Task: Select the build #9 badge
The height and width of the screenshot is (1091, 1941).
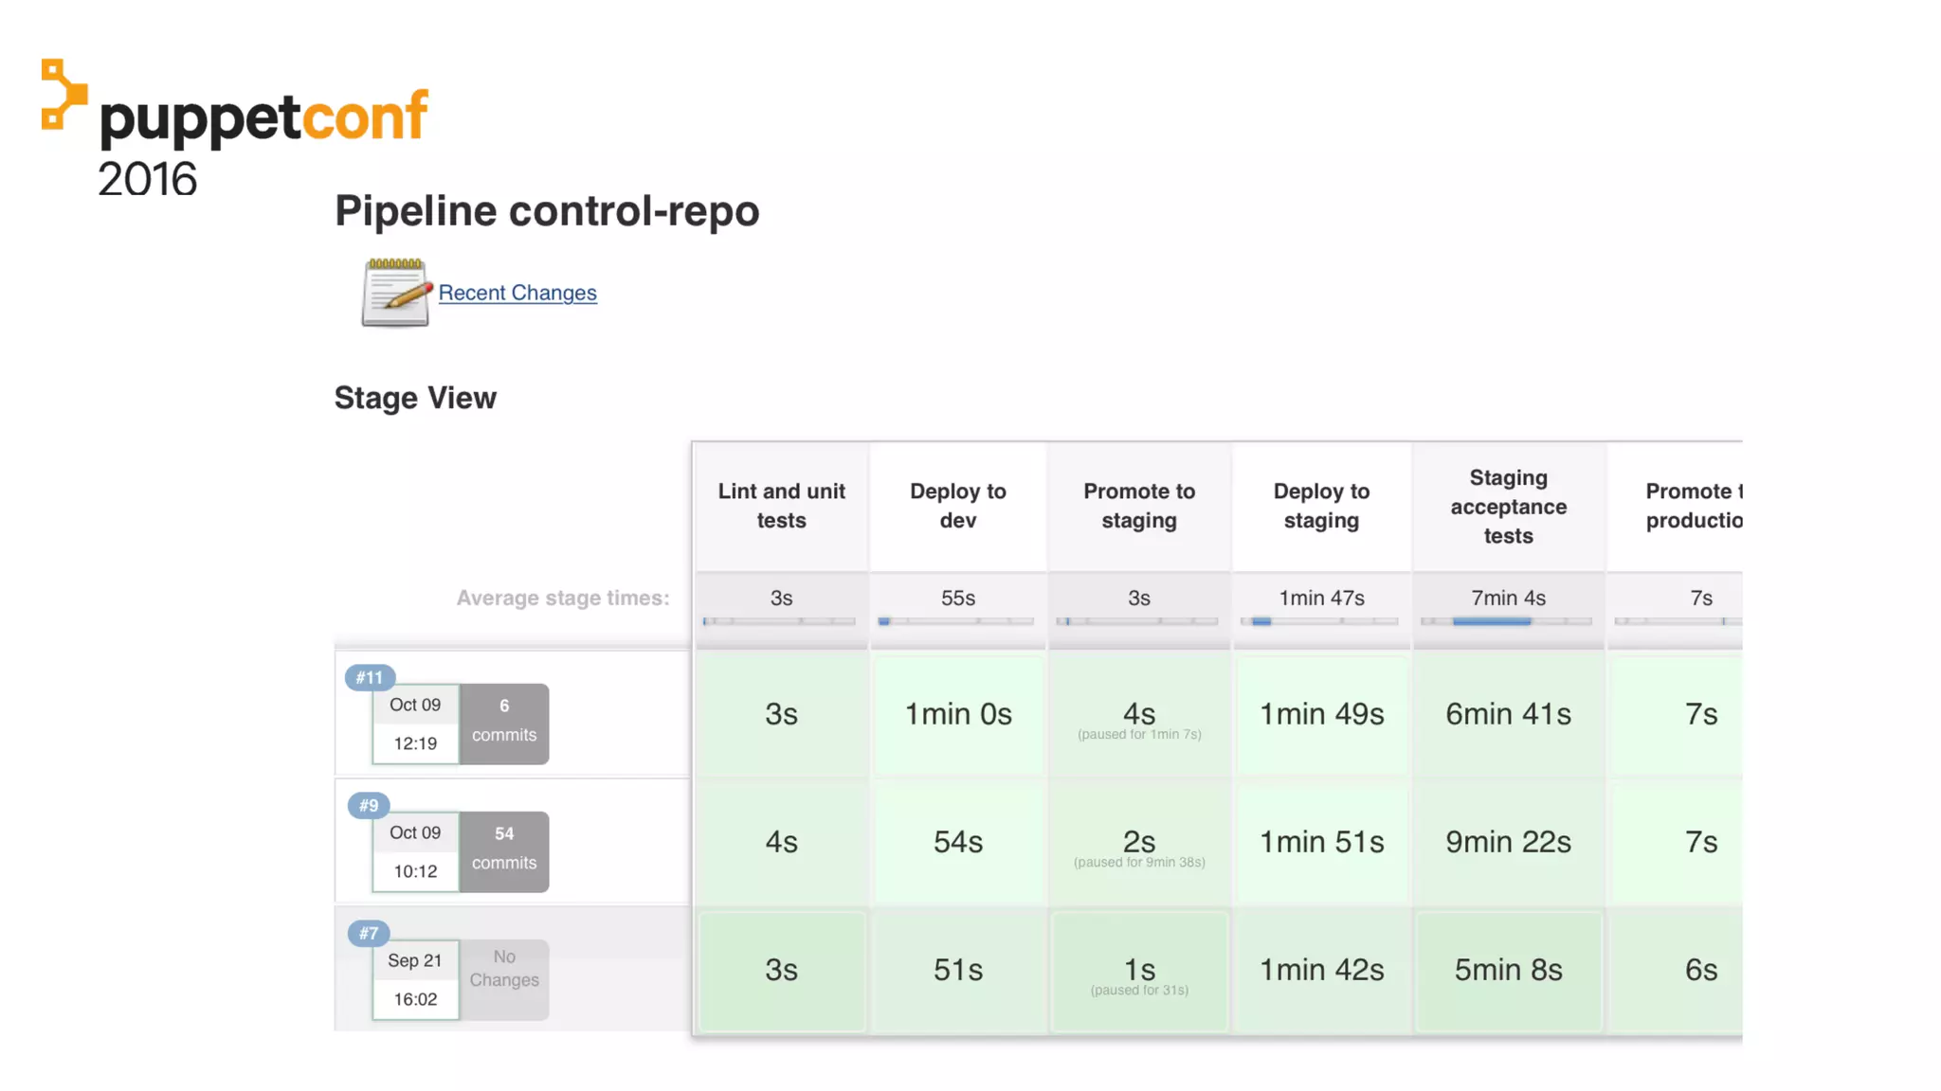Action: tap(369, 805)
